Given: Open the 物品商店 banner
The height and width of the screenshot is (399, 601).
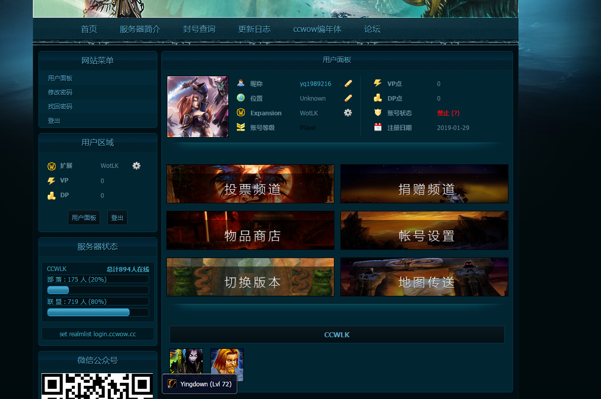Looking at the screenshot, I should pos(250,231).
